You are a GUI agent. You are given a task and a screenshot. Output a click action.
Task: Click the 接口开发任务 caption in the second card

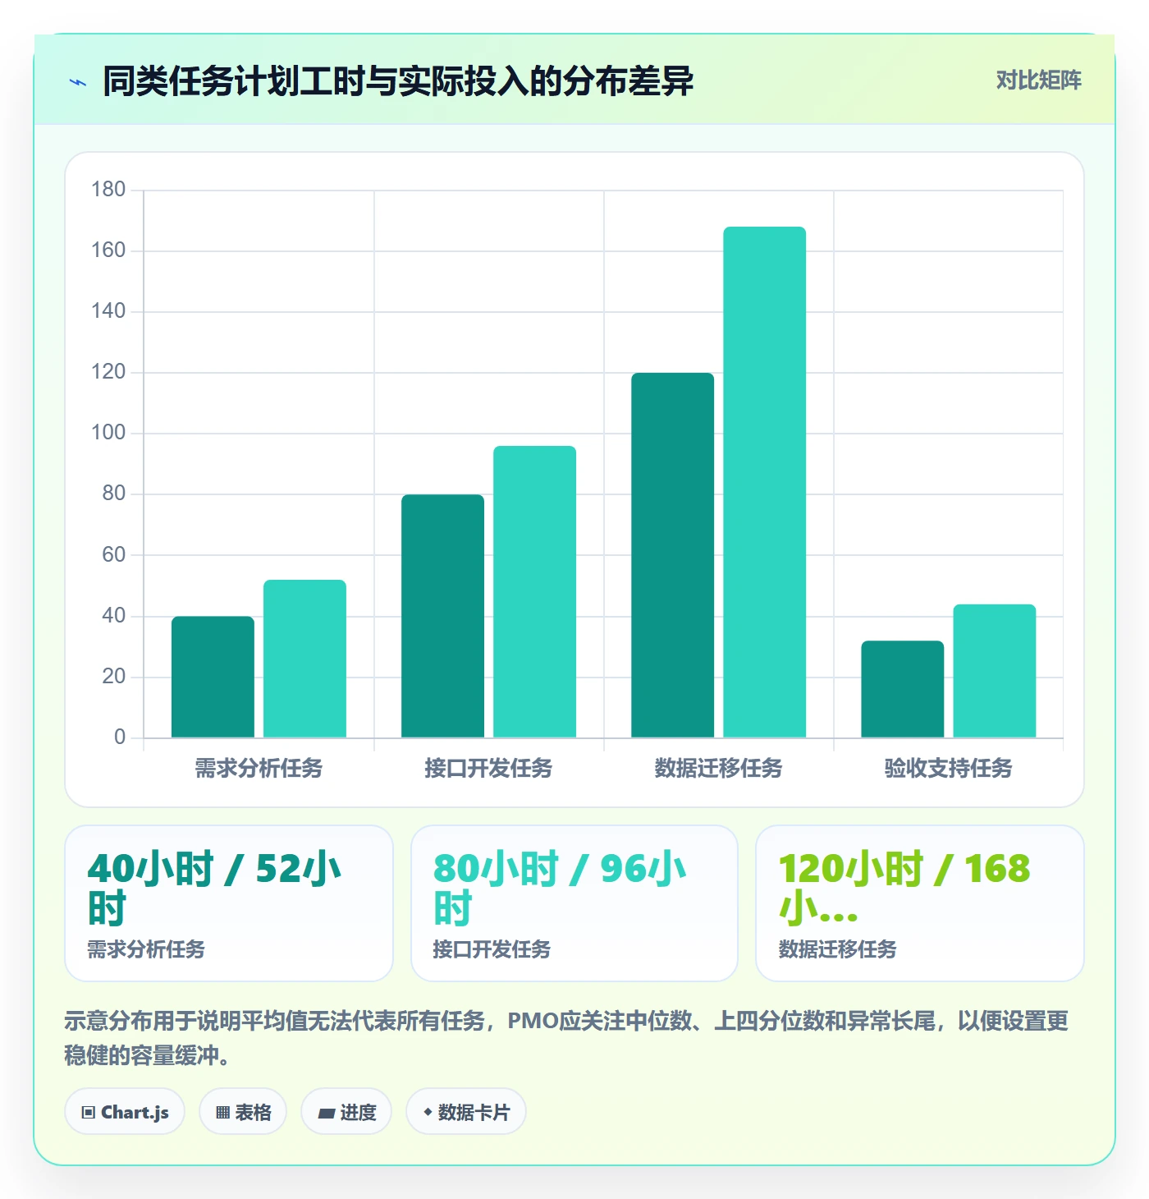pos(492,949)
